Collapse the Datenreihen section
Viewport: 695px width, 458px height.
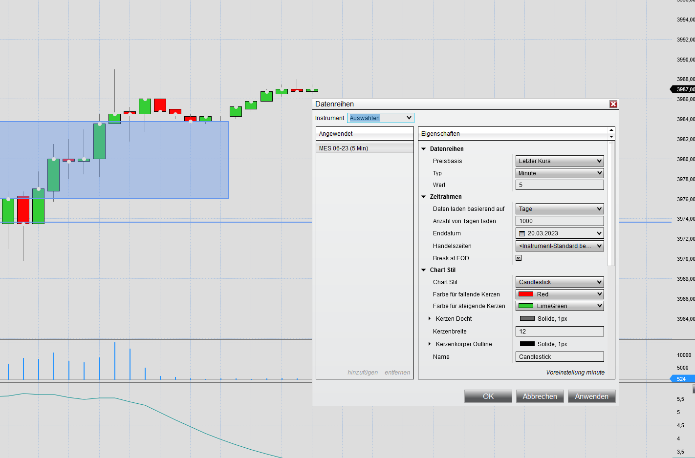424,149
